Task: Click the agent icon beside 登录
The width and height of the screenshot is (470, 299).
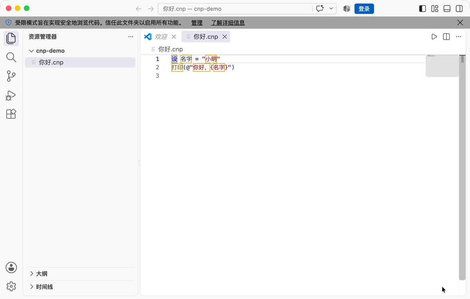Action: [x=346, y=9]
